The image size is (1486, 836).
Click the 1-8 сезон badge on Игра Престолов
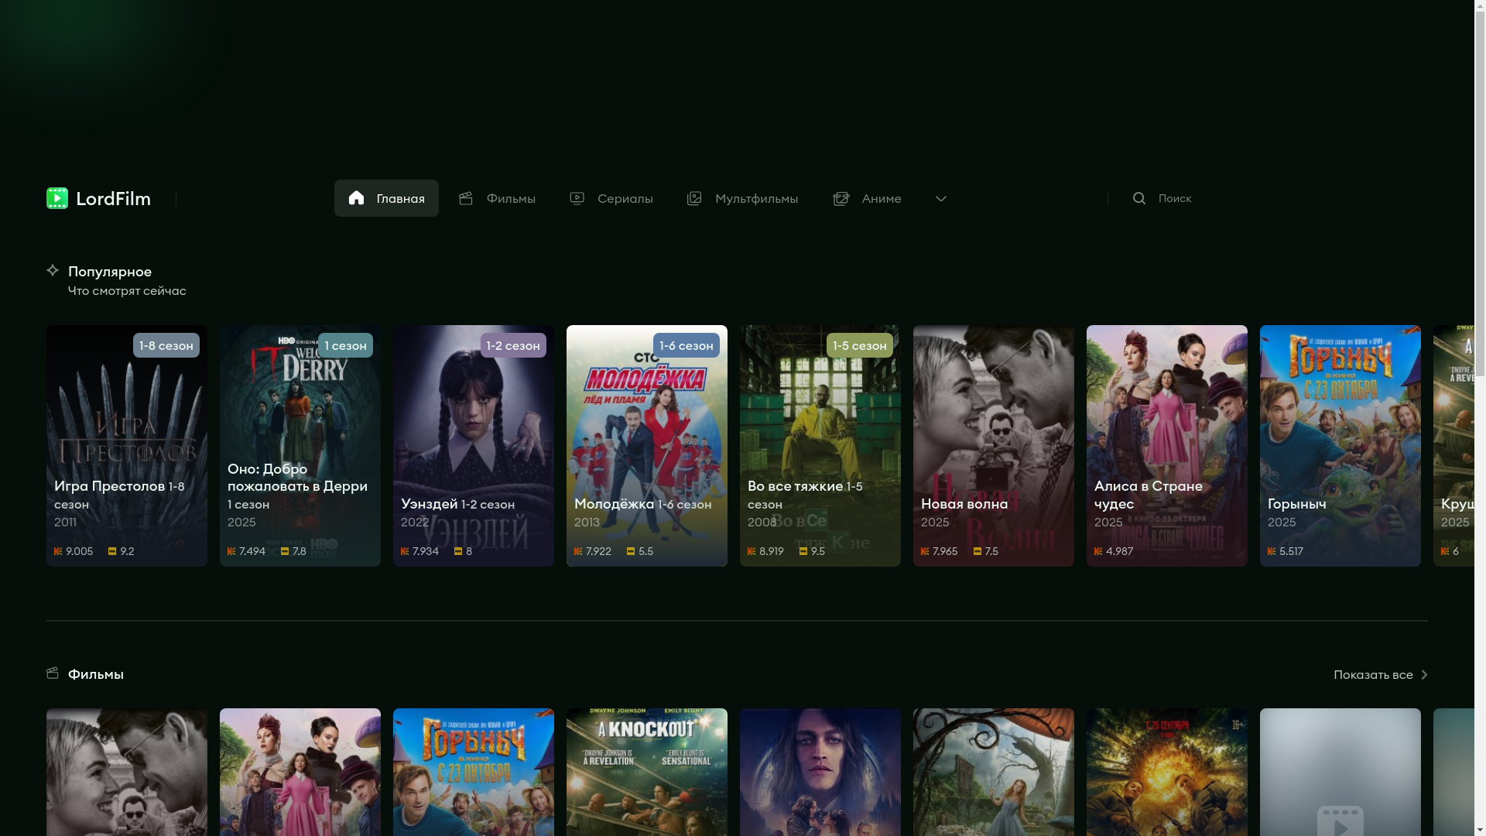tap(166, 345)
